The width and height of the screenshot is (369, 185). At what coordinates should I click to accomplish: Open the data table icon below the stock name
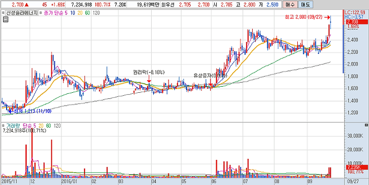pyautogui.click(x=6, y=20)
